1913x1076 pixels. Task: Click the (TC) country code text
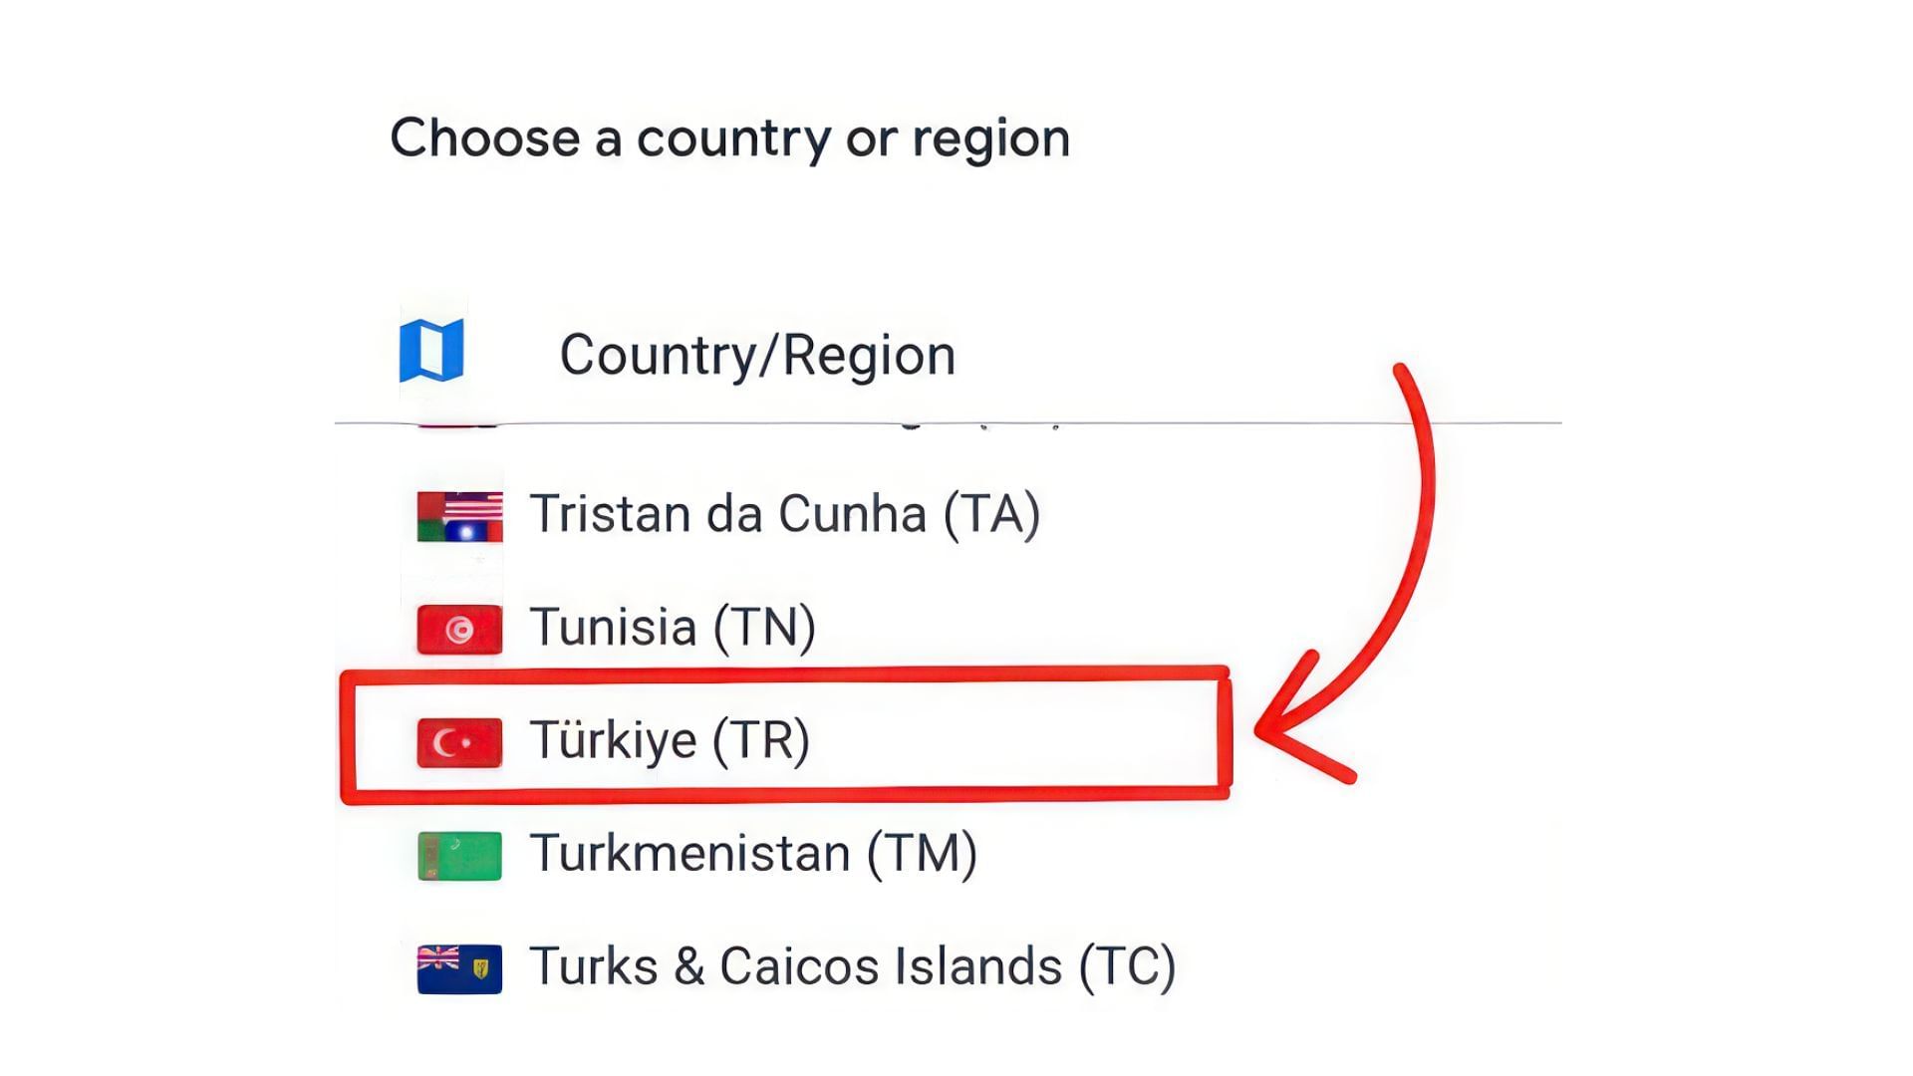coord(1127,966)
